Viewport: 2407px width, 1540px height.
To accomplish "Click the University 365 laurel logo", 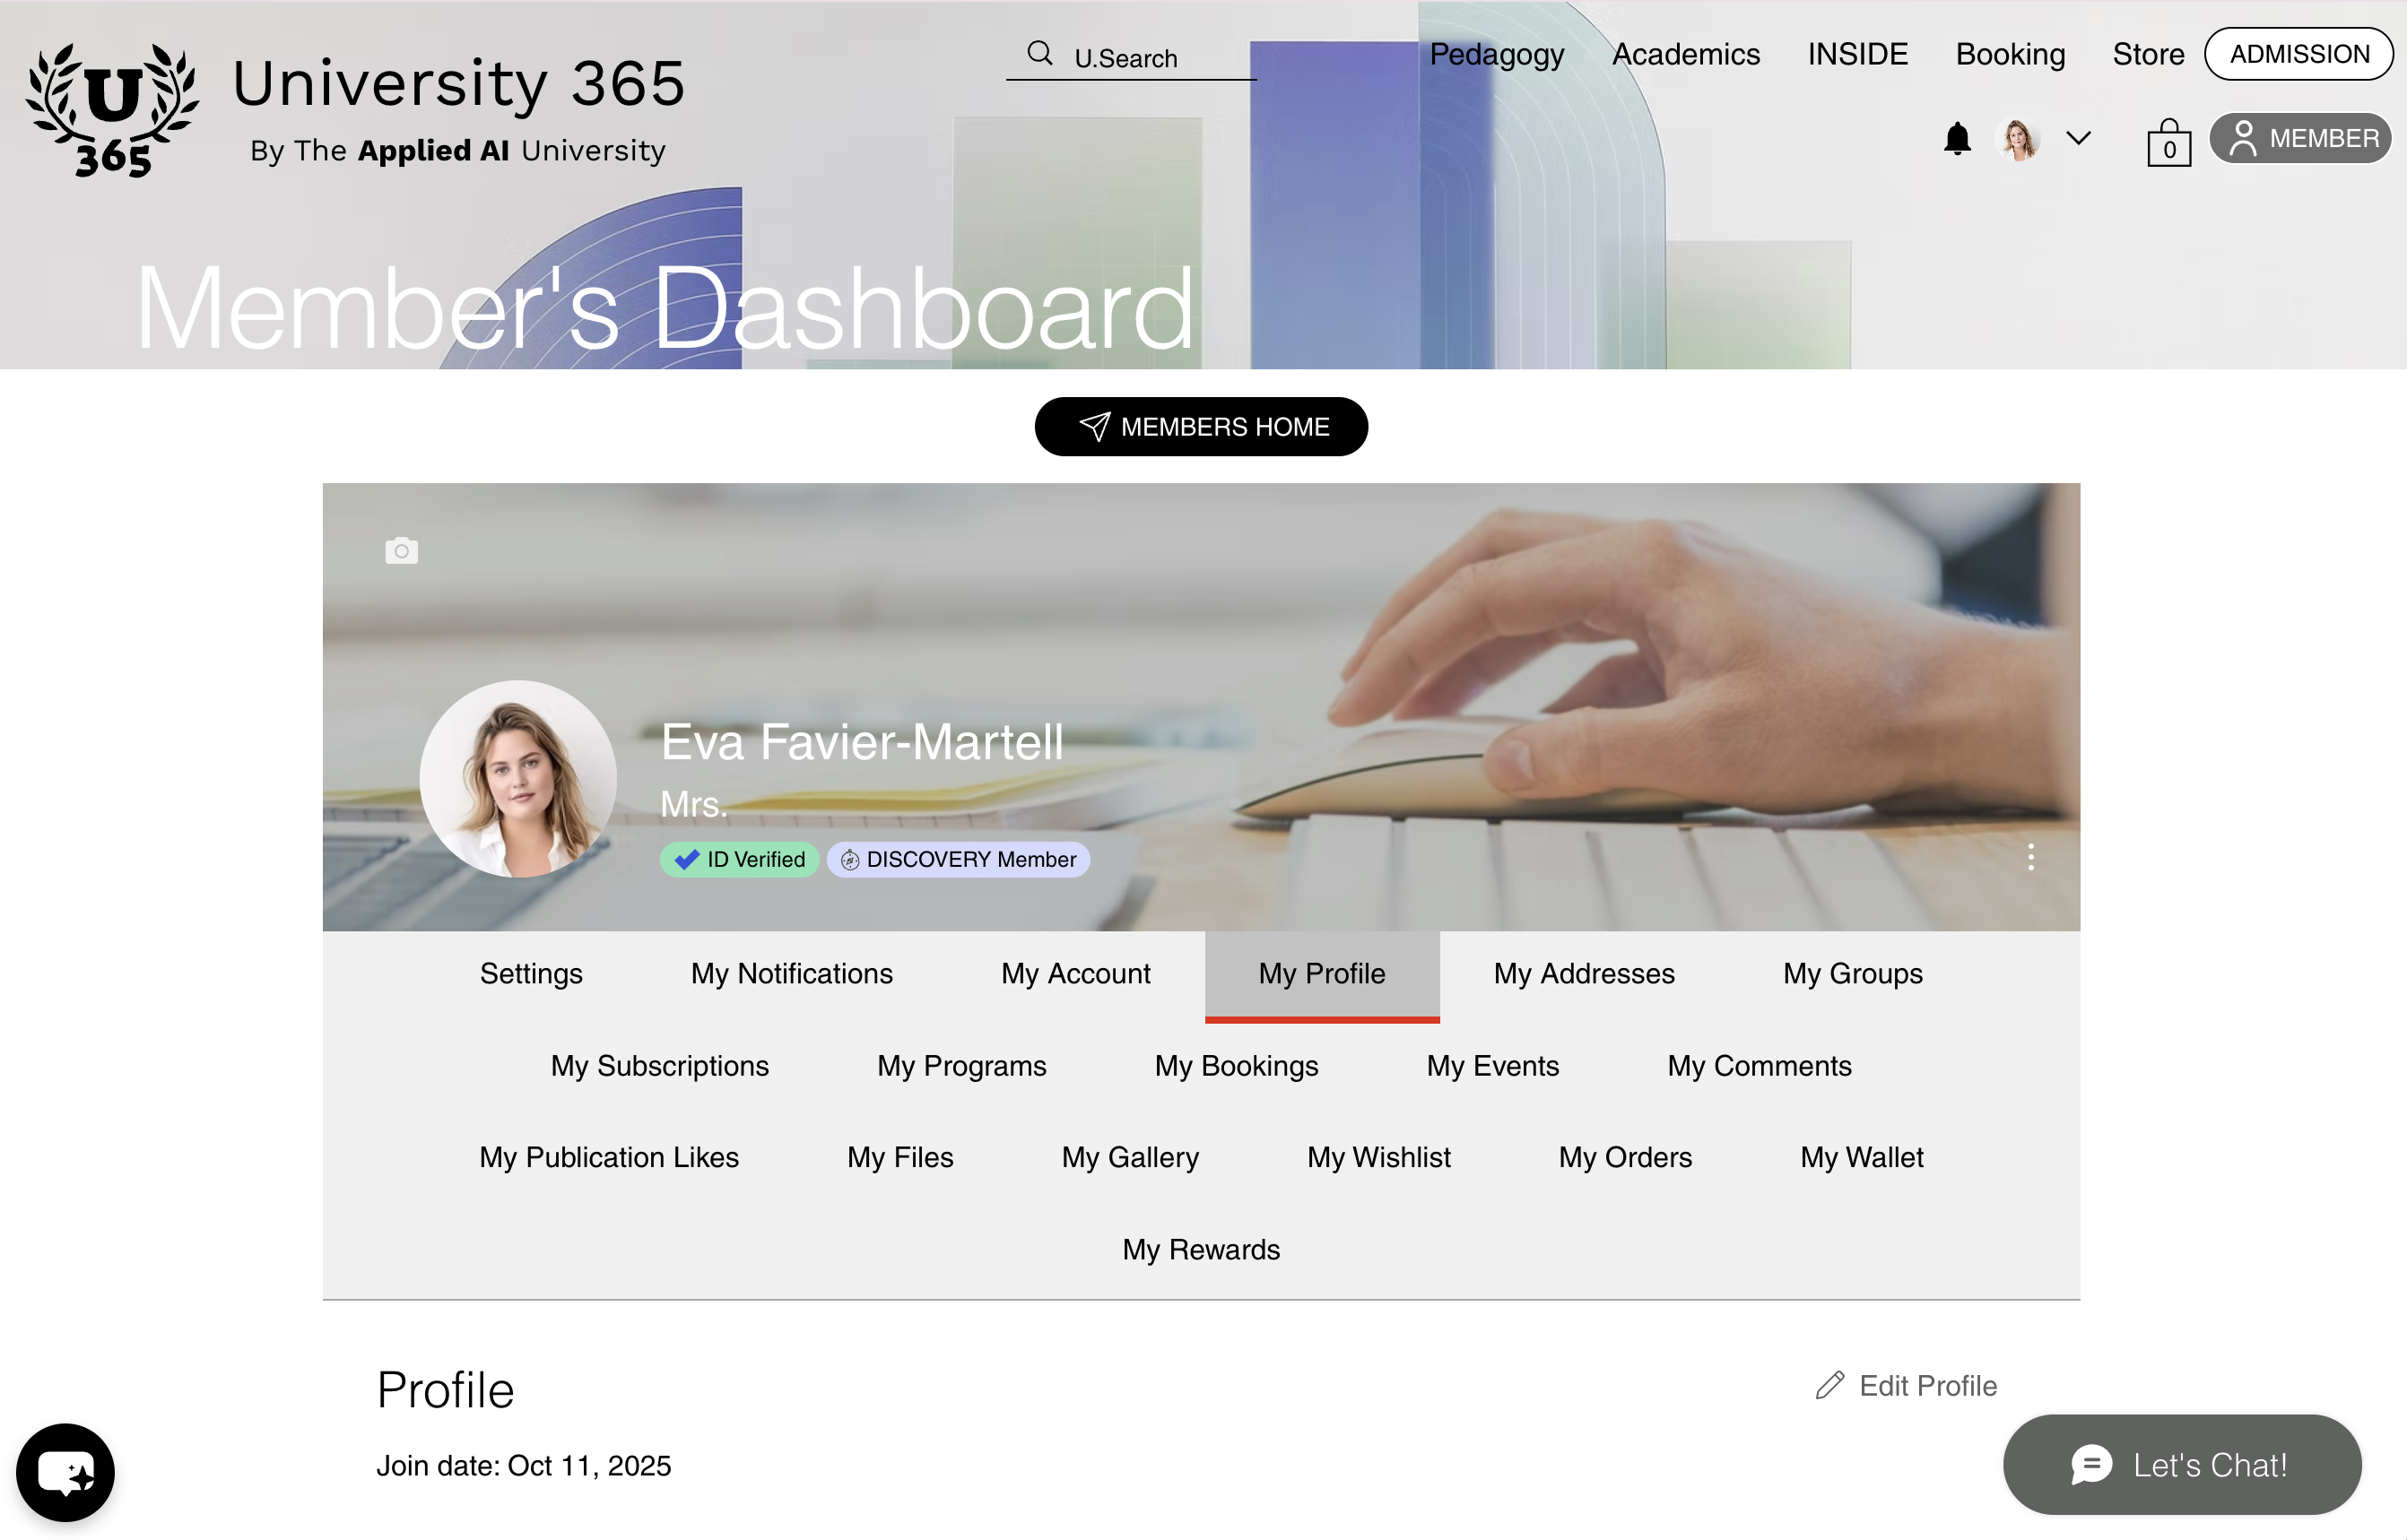I will coord(112,108).
